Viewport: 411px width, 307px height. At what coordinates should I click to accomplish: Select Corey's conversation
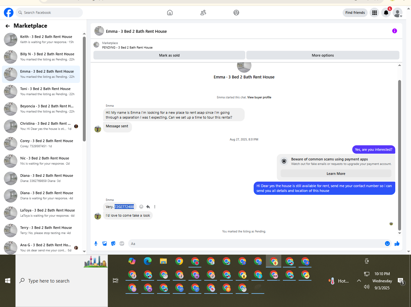click(41, 143)
